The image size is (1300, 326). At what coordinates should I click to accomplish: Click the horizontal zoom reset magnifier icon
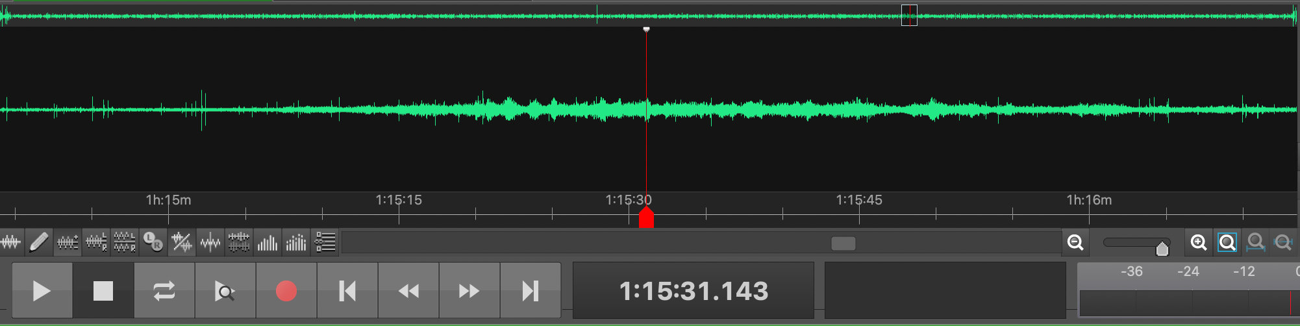1284,243
